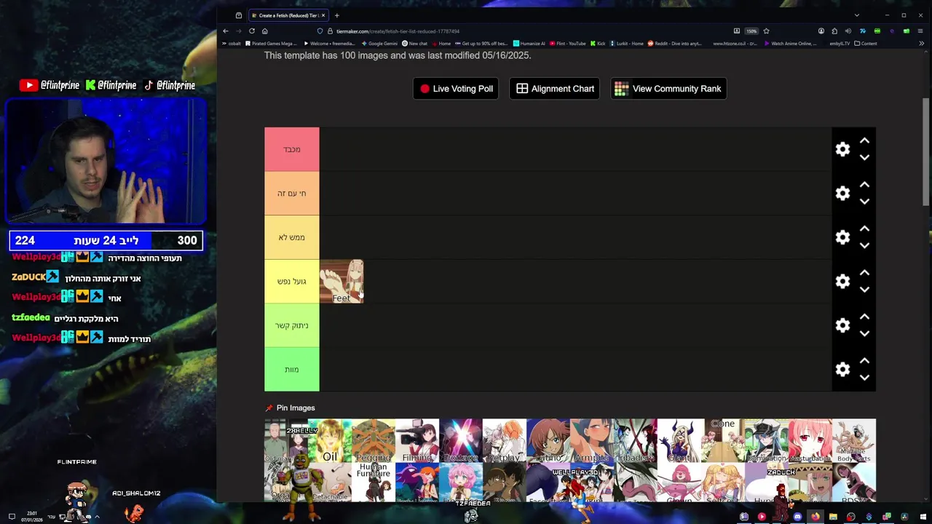Click the orange חי עם זה tier label
This screenshot has width=932, height=524.
[292, 193]
